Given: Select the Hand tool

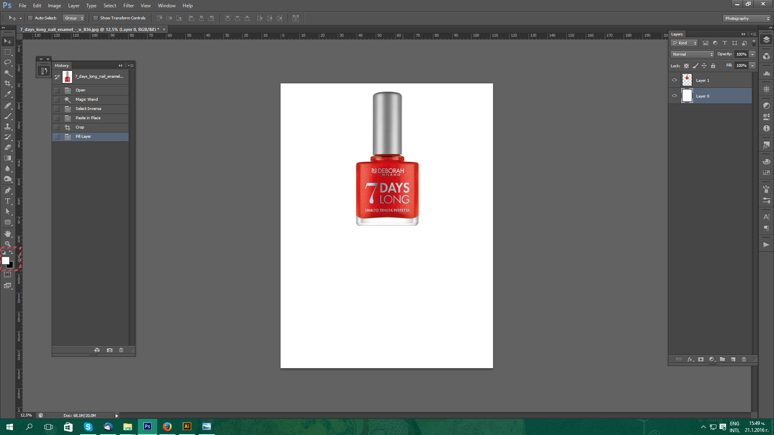Looking at the screenshot, I should point(8,234).
